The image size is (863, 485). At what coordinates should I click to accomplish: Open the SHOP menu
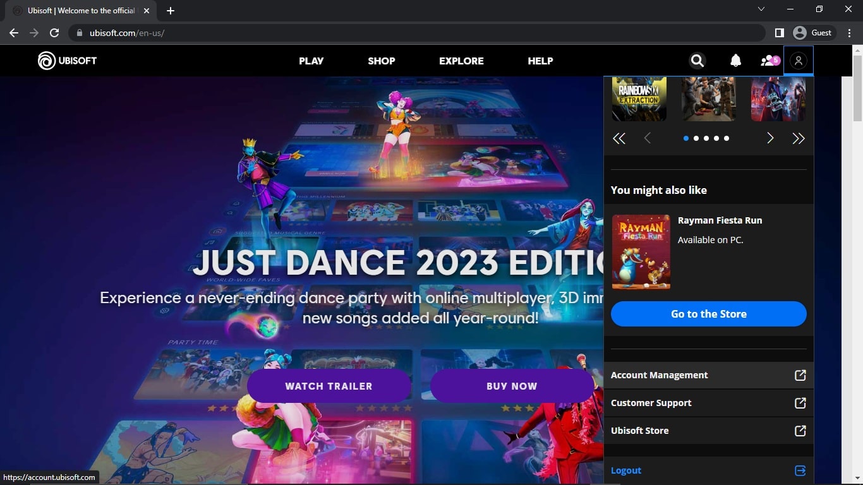click(382, 61)
